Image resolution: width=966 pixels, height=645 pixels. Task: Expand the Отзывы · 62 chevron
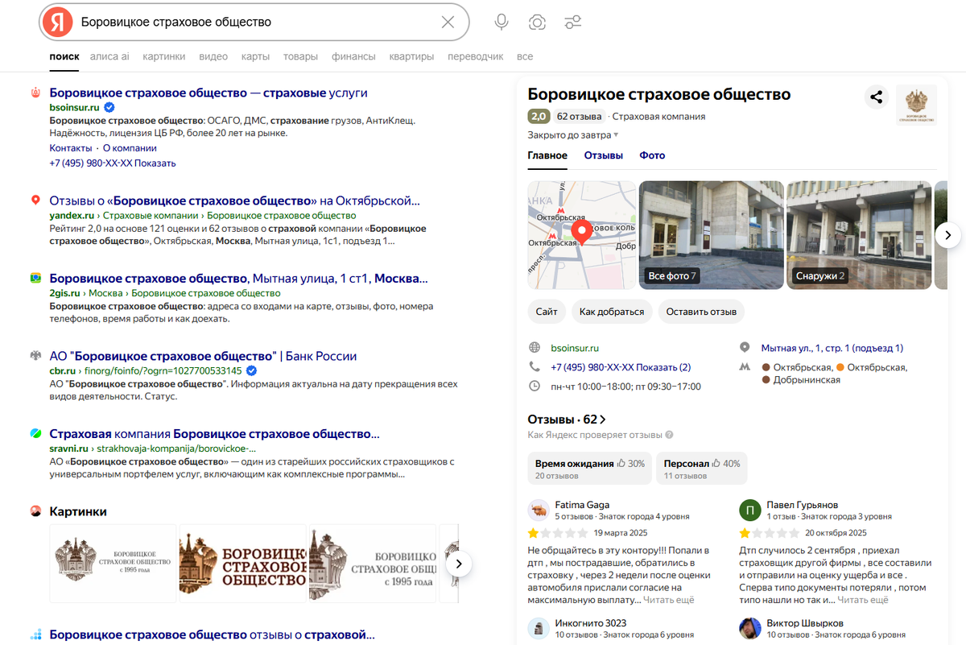point(603,420)
